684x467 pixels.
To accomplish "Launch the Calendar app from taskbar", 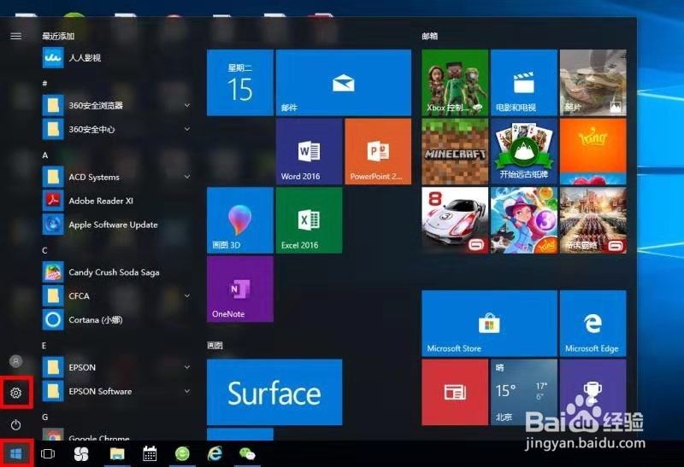I will pos(150,454).
